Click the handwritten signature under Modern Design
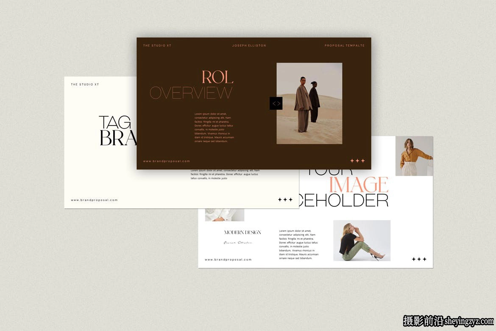 (238, 243)
